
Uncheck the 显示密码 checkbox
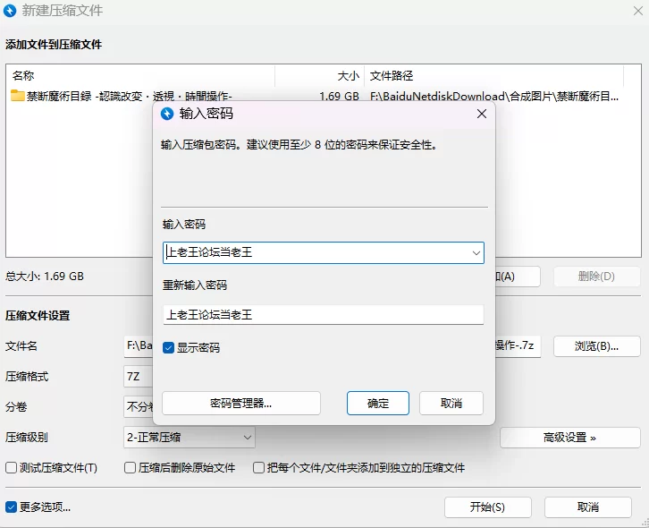click(x=168, y=348)
